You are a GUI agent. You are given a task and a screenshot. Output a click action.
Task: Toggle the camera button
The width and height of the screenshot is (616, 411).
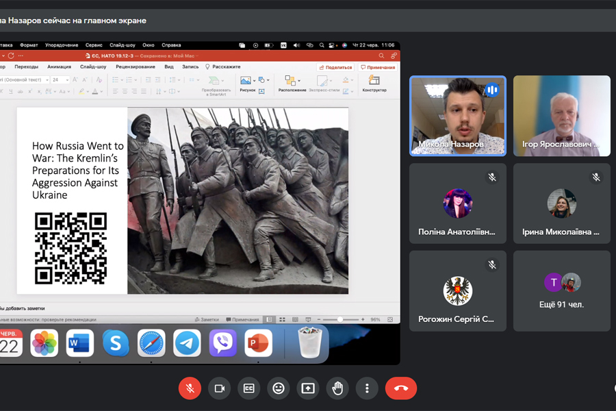pos(220,388)
